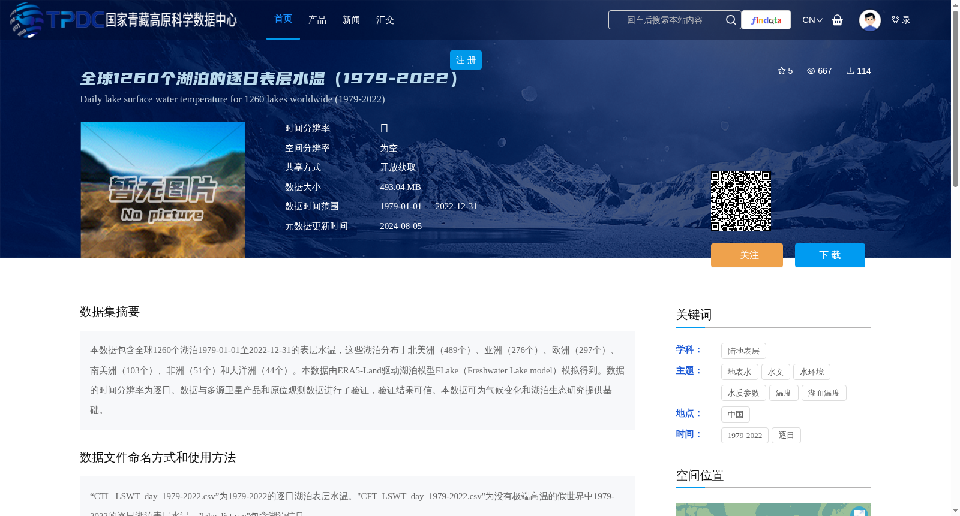Open the TPDC logo home link

pos(124,20)
